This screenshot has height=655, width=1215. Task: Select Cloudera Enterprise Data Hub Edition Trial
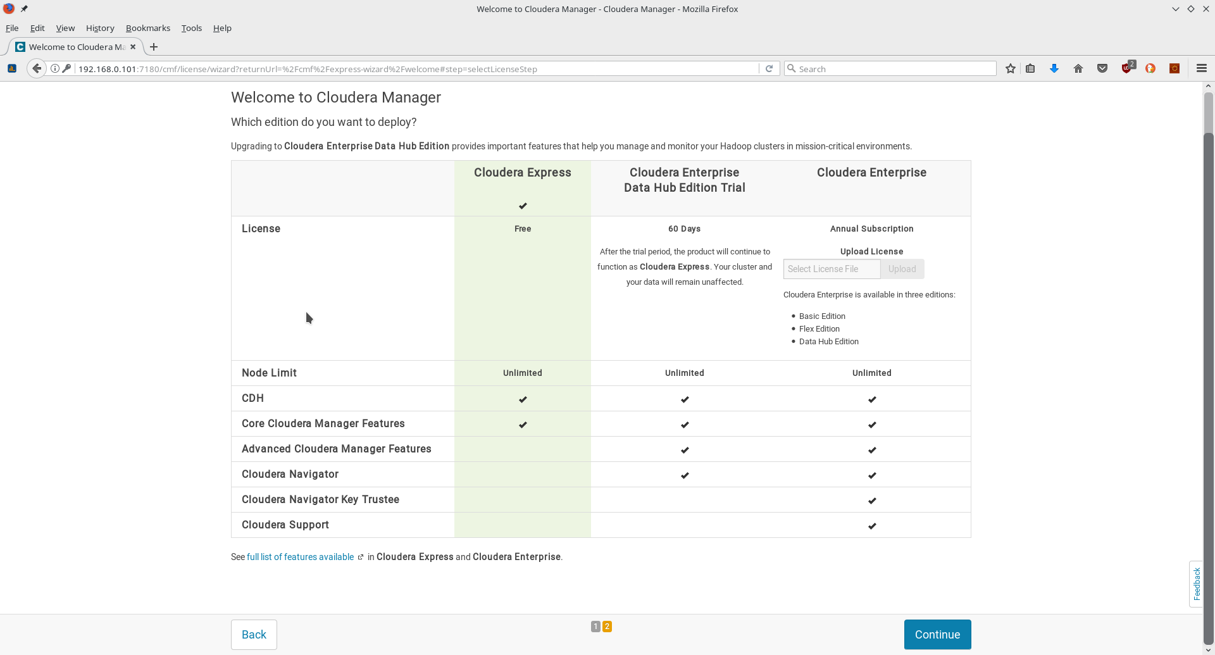(x=685, y=188)
